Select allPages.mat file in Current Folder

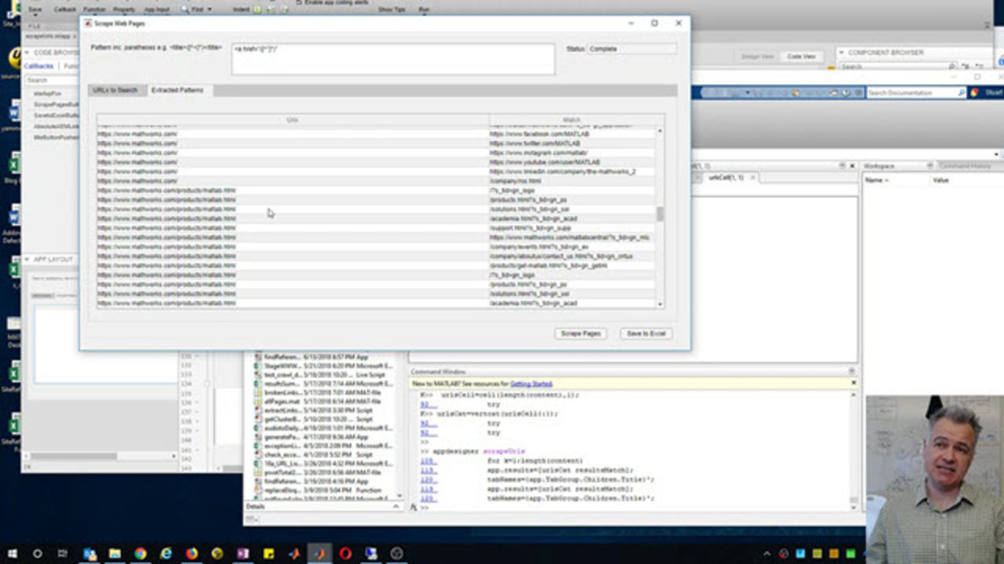pos(323,402)
